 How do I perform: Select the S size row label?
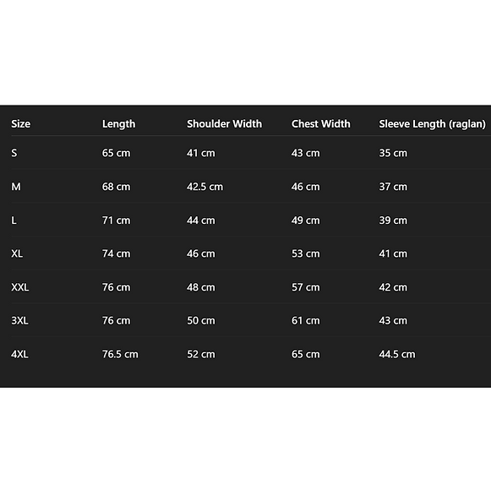pyautogui.click(x=14, y=153)
